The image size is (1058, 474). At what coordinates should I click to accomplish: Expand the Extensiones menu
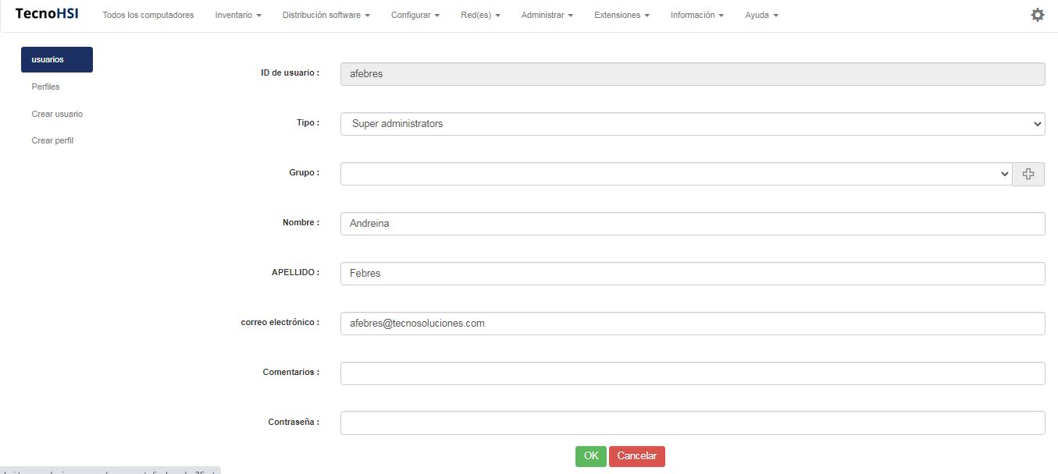tap(622, 16)
